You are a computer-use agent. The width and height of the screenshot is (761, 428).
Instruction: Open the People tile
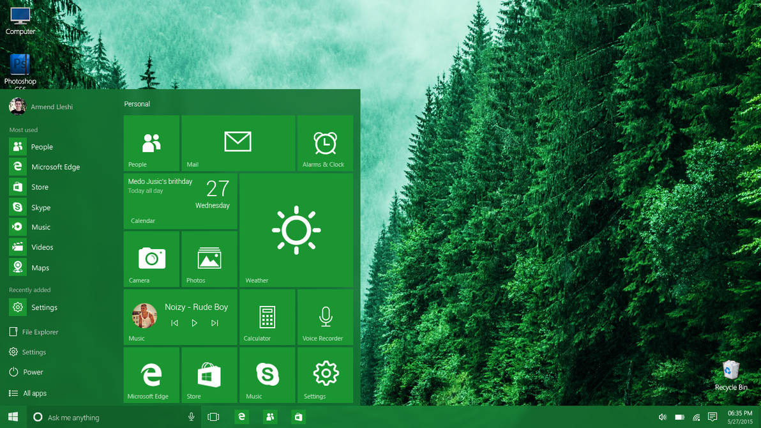151,143
